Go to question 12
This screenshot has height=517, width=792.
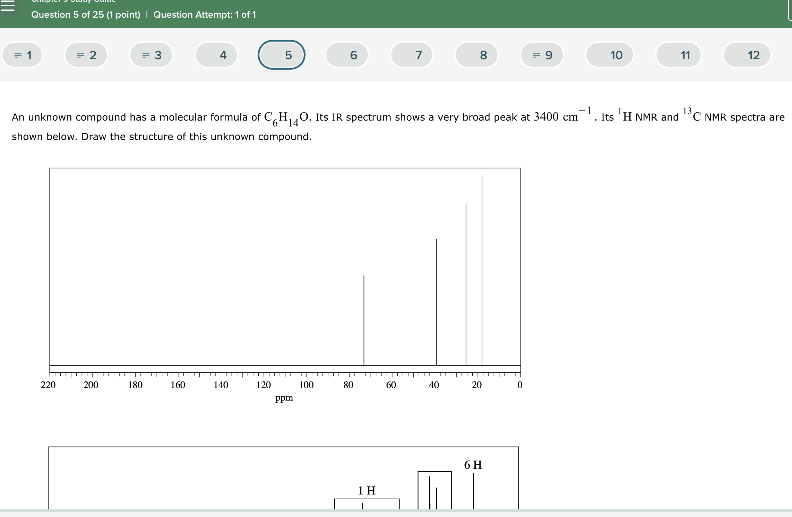pyautogui.click(x=747, y=55)
